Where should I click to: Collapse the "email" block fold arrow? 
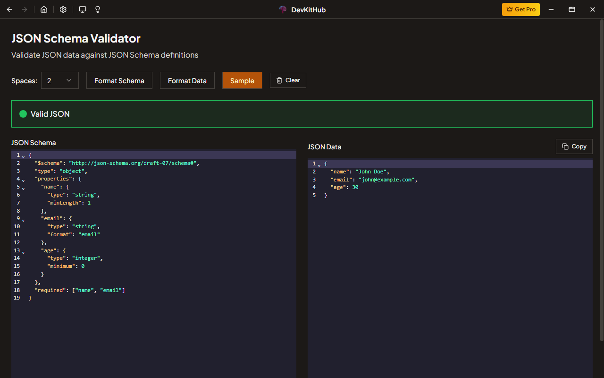click(24, 220)
